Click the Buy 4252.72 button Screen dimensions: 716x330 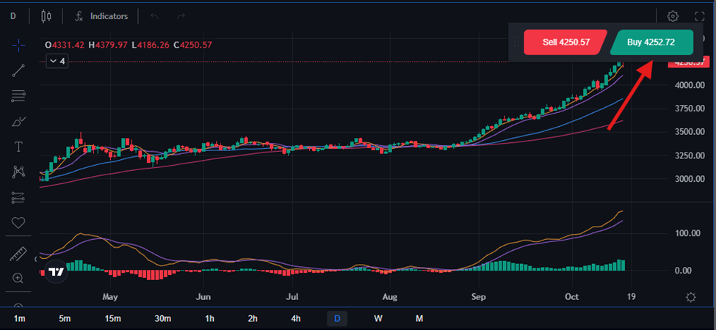click(x=651, y=43)
